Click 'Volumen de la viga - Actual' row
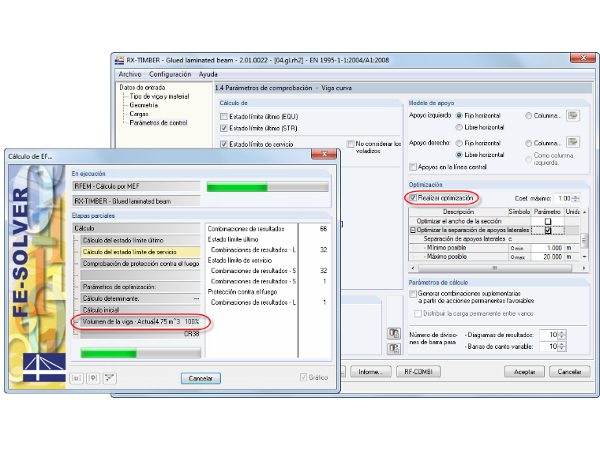Screen dimensions: 600x450 click(141, 321)
